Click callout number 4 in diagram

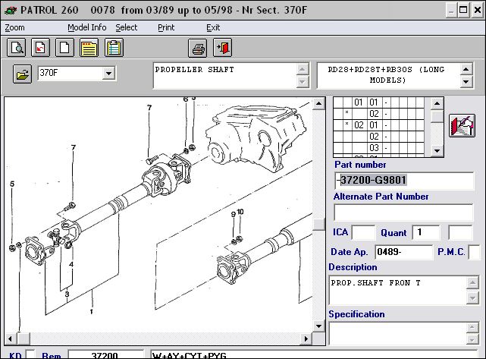pyautogui.click(x=71, y=264)
